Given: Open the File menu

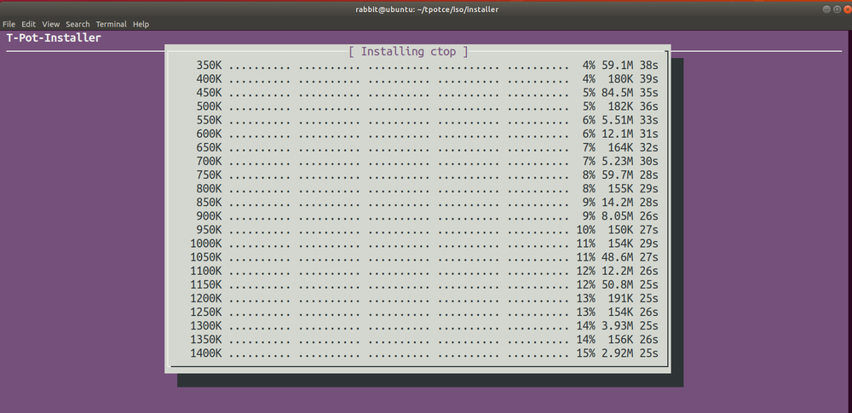Looking at the screenshot, I should pyautogui.click(x=9, y=24).
